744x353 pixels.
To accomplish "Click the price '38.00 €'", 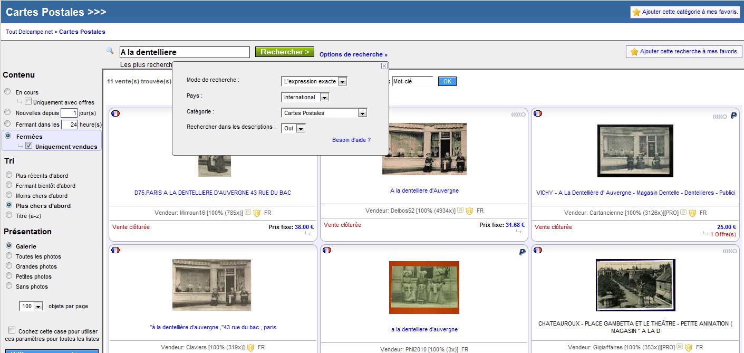I will click(304, 227).
